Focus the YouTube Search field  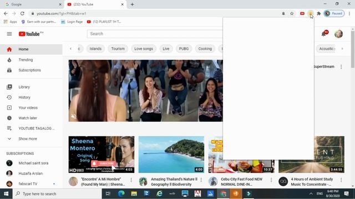pos(155,34)
